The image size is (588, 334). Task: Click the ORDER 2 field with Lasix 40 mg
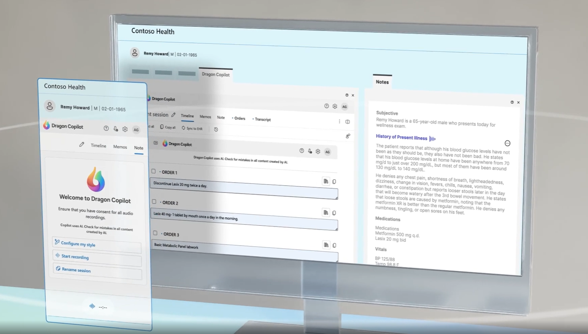(x=244, y=219)
